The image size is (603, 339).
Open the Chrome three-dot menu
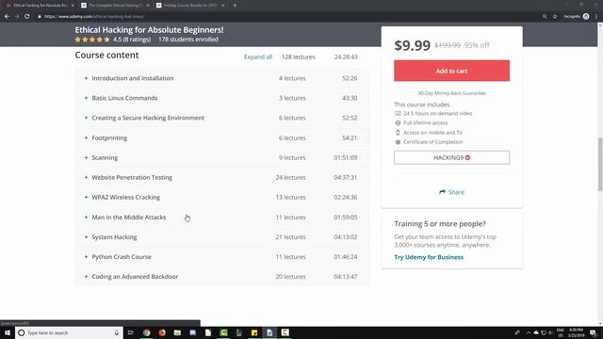tap(596, 17)
